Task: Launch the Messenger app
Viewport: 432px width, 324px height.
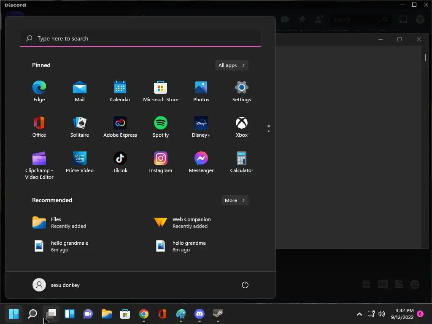Action: 201,162
